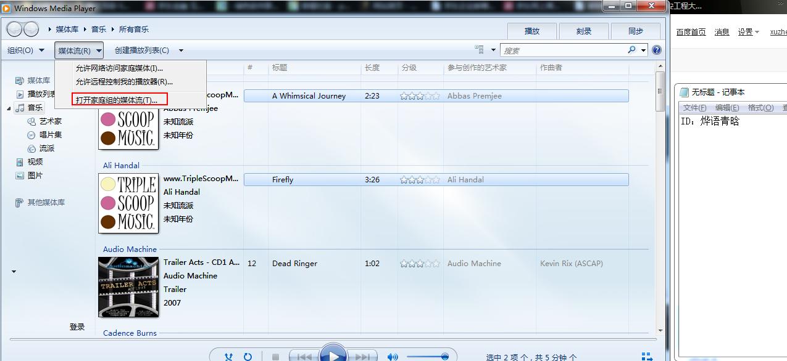Open the media library icon in sidebar
The image size is (787, 361).
click(20, 81)
